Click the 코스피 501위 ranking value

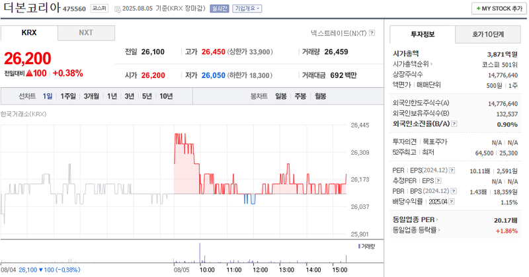click(500, 65)
